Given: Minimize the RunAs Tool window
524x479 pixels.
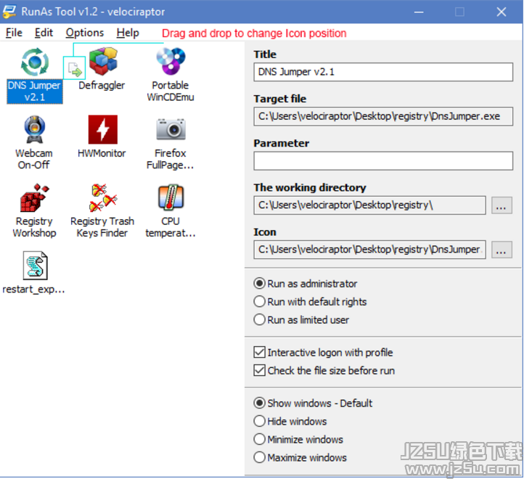Looking at the screenshot, I should 419,12.
